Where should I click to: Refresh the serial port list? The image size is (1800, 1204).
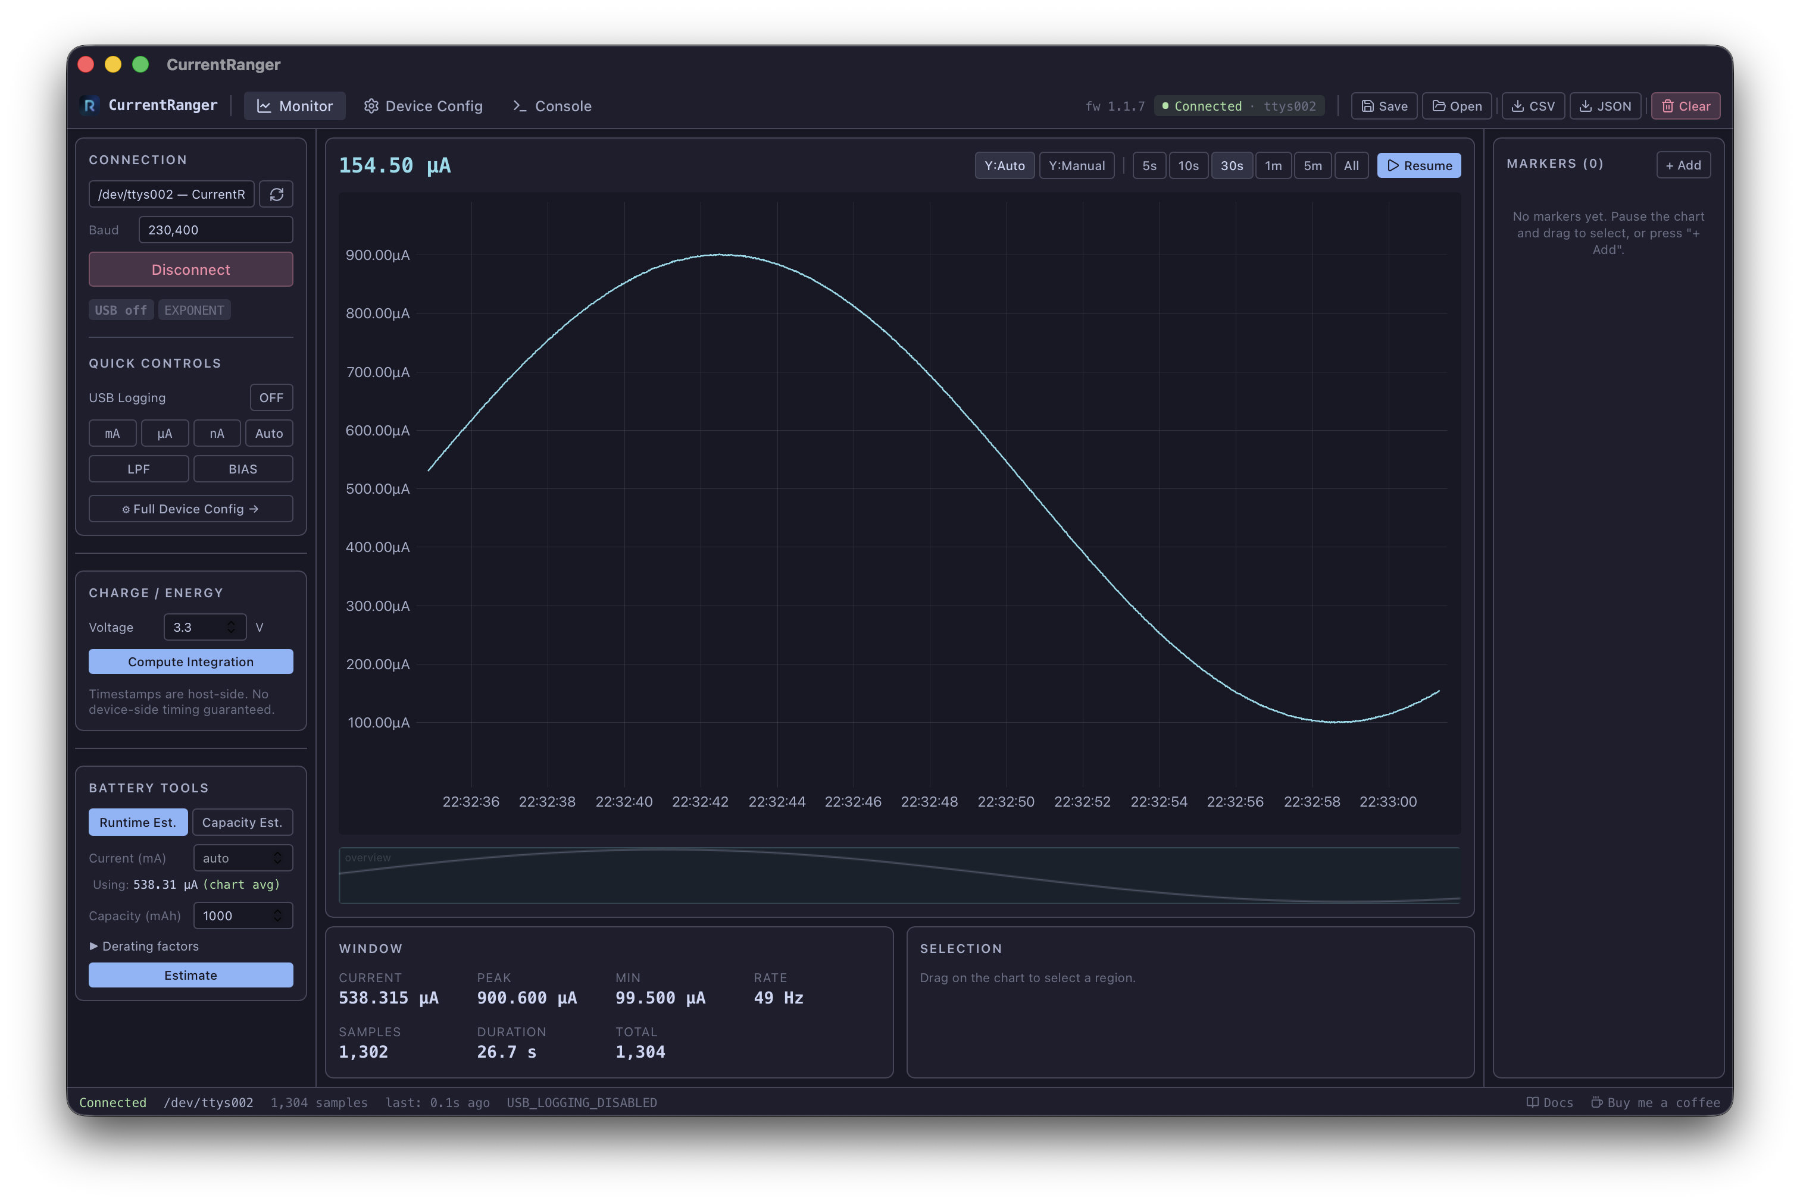point(276,195)
